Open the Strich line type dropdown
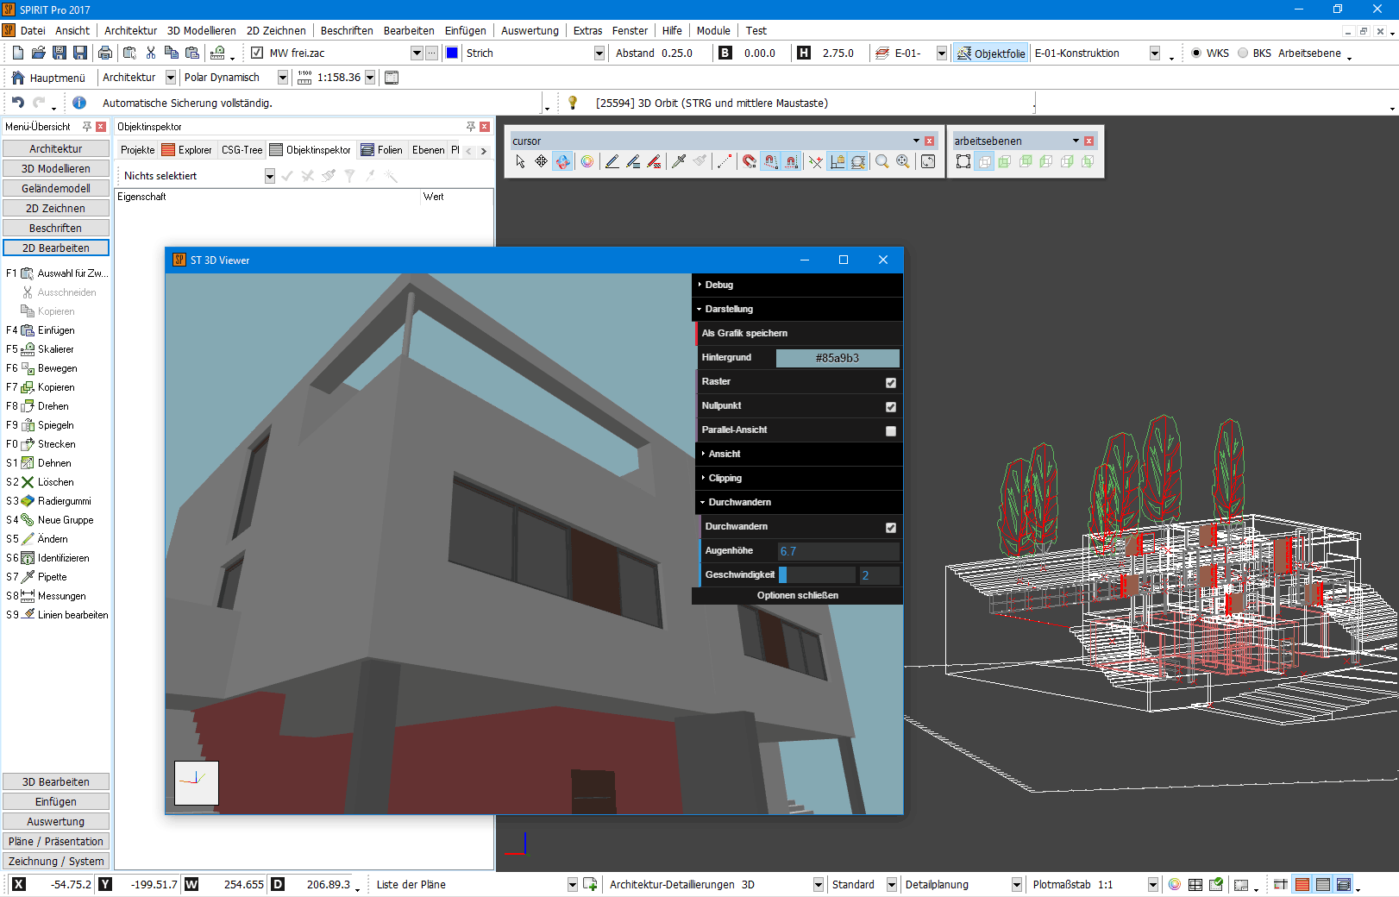 [x=599, y=53]
